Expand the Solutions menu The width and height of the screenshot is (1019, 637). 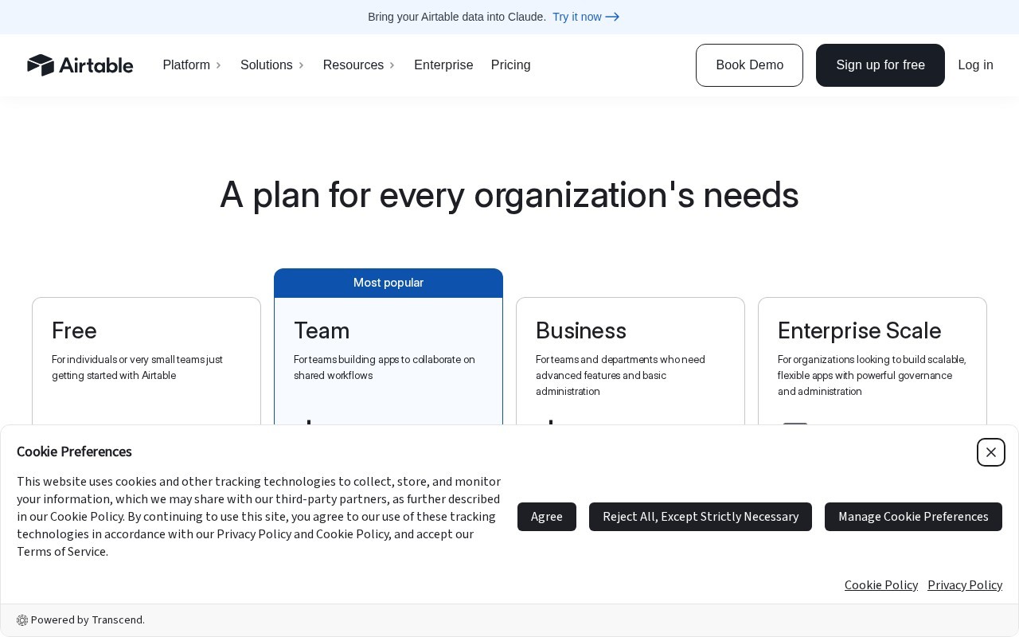point(272,65)
